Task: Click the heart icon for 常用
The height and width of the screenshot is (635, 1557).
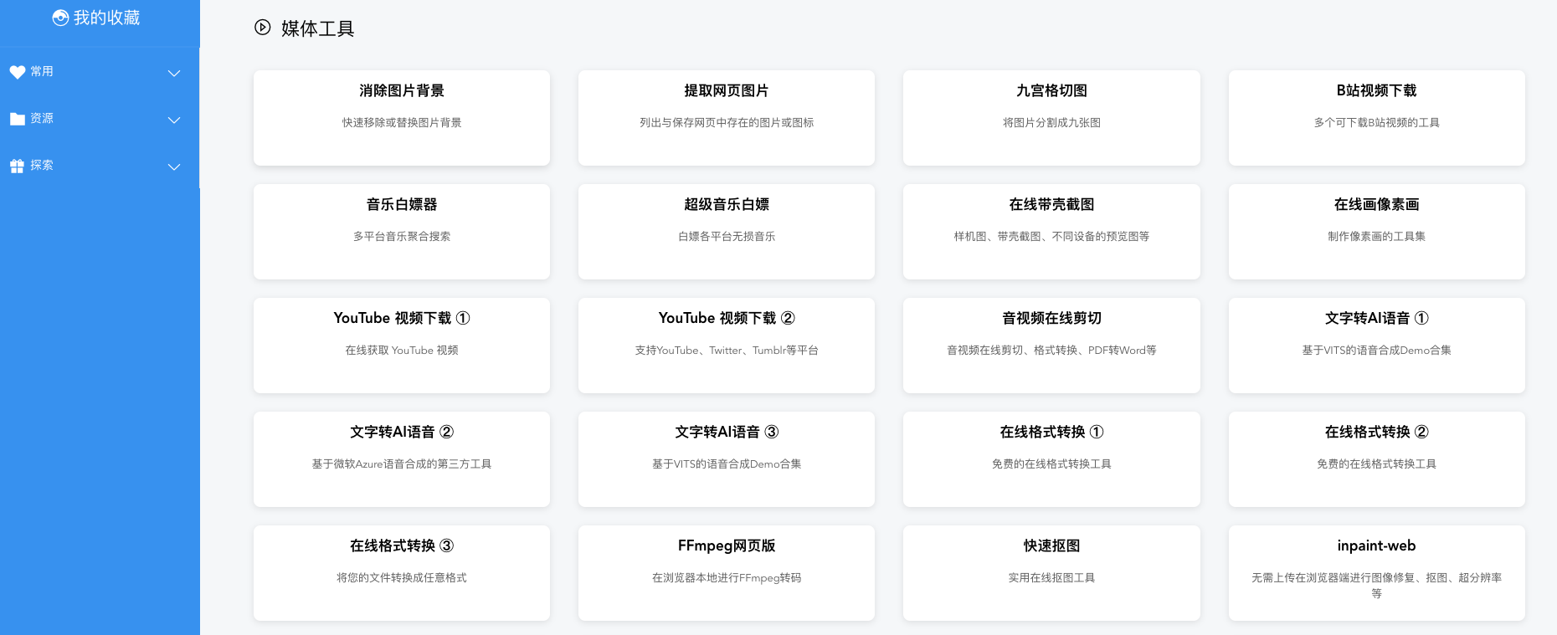Action: [18, 72]
